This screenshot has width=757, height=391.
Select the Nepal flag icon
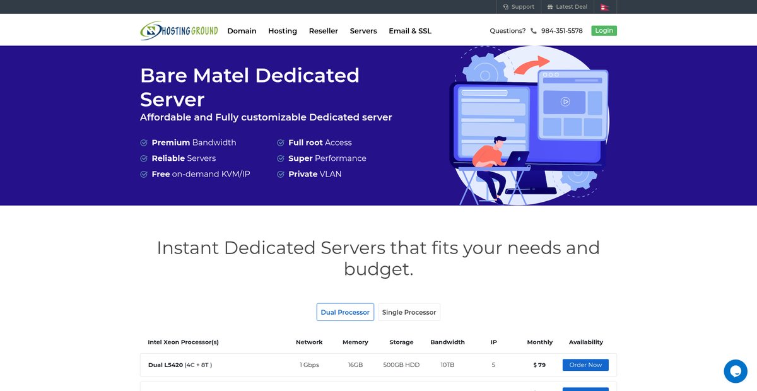(604, 7)
